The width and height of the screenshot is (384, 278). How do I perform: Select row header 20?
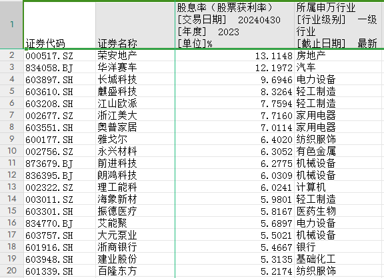pos(11,271)
